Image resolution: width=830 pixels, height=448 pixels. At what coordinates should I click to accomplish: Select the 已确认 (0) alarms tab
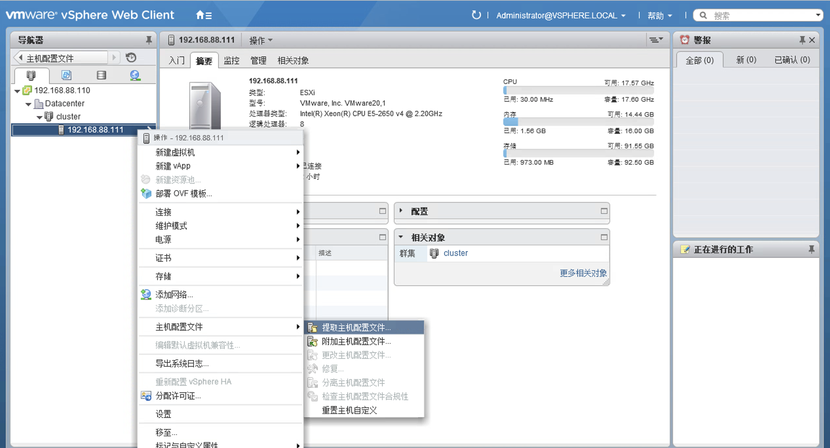(792, 60)
